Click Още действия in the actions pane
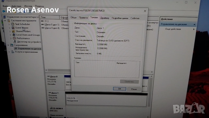 (173, 29)
